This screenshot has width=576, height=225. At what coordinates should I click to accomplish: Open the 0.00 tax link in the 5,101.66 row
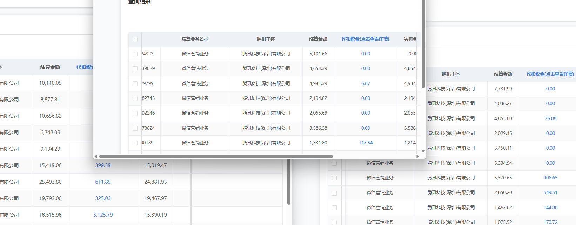click(x=366, y=54)
